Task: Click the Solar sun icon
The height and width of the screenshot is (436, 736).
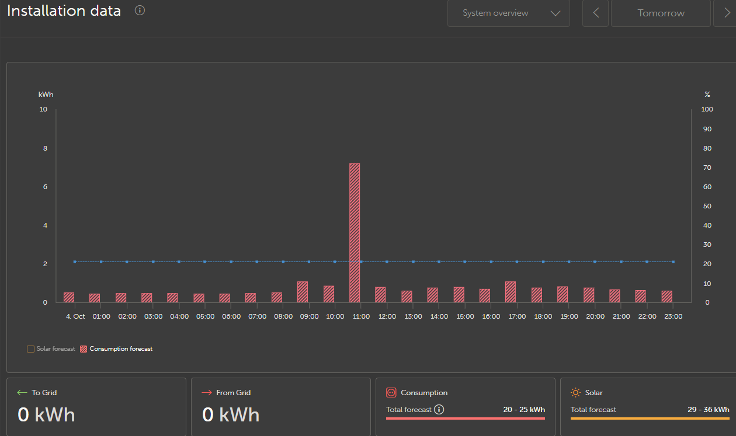Action: tap(576, 393)
